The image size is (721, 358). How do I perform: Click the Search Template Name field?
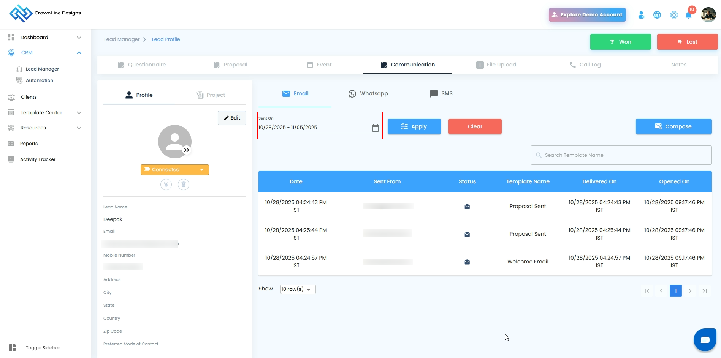(x=621, y=155)
